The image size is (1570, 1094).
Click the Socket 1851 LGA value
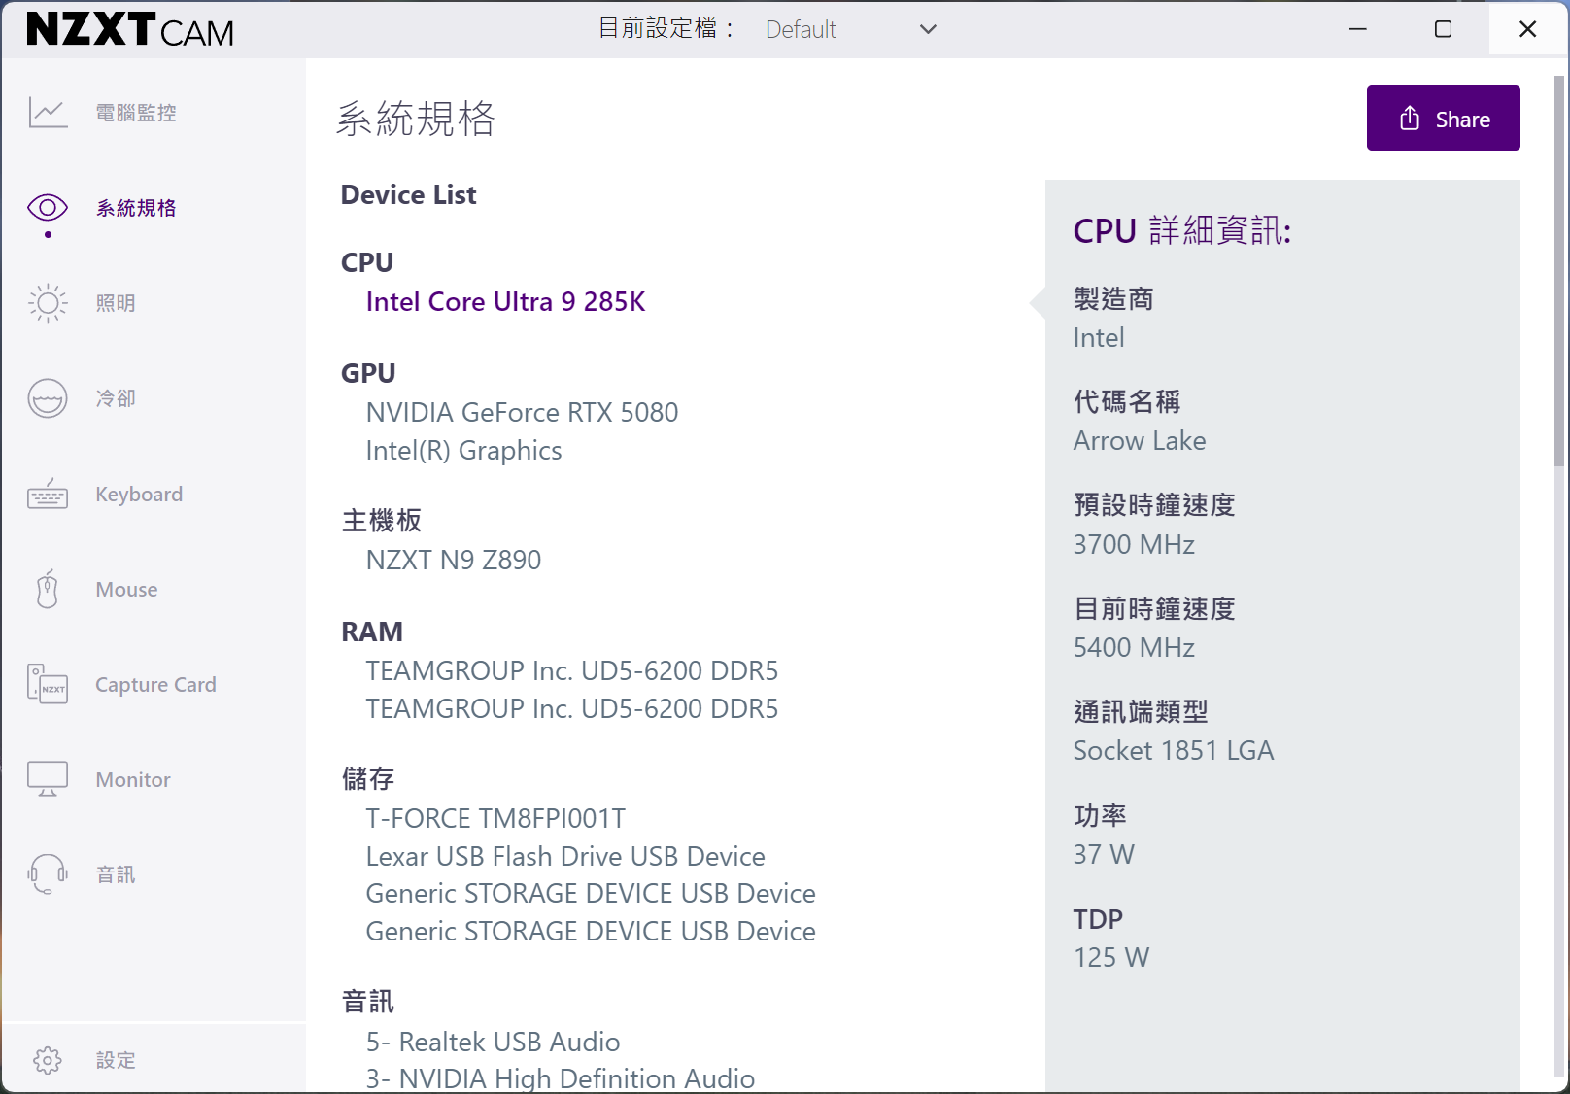pyautogui.click(x=1173, y=750)
